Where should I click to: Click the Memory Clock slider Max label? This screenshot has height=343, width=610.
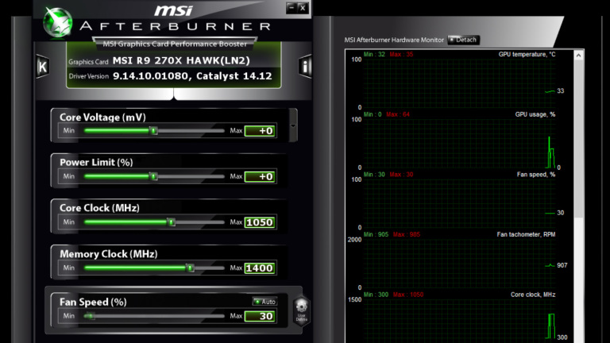click(x=236, y=268)
